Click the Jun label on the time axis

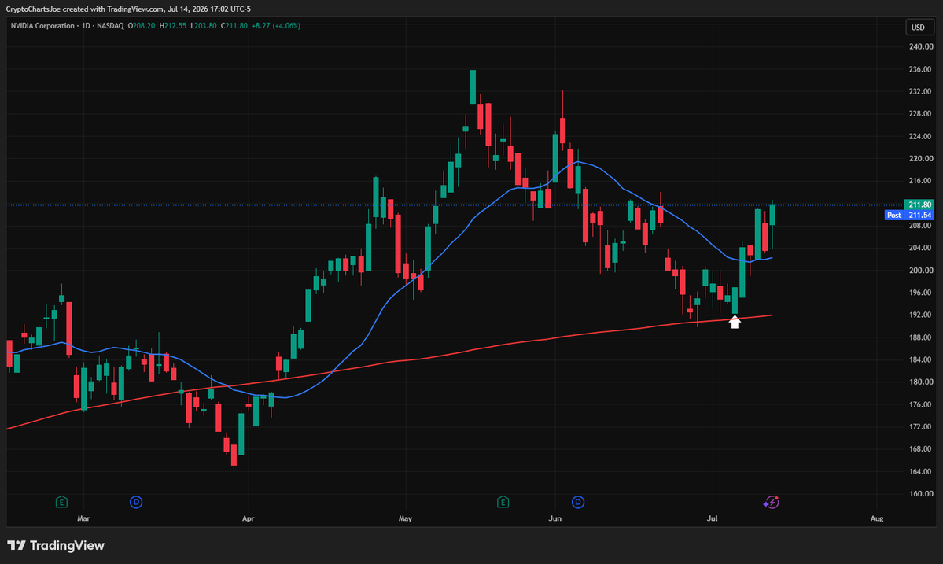click(x=555, y=518)
